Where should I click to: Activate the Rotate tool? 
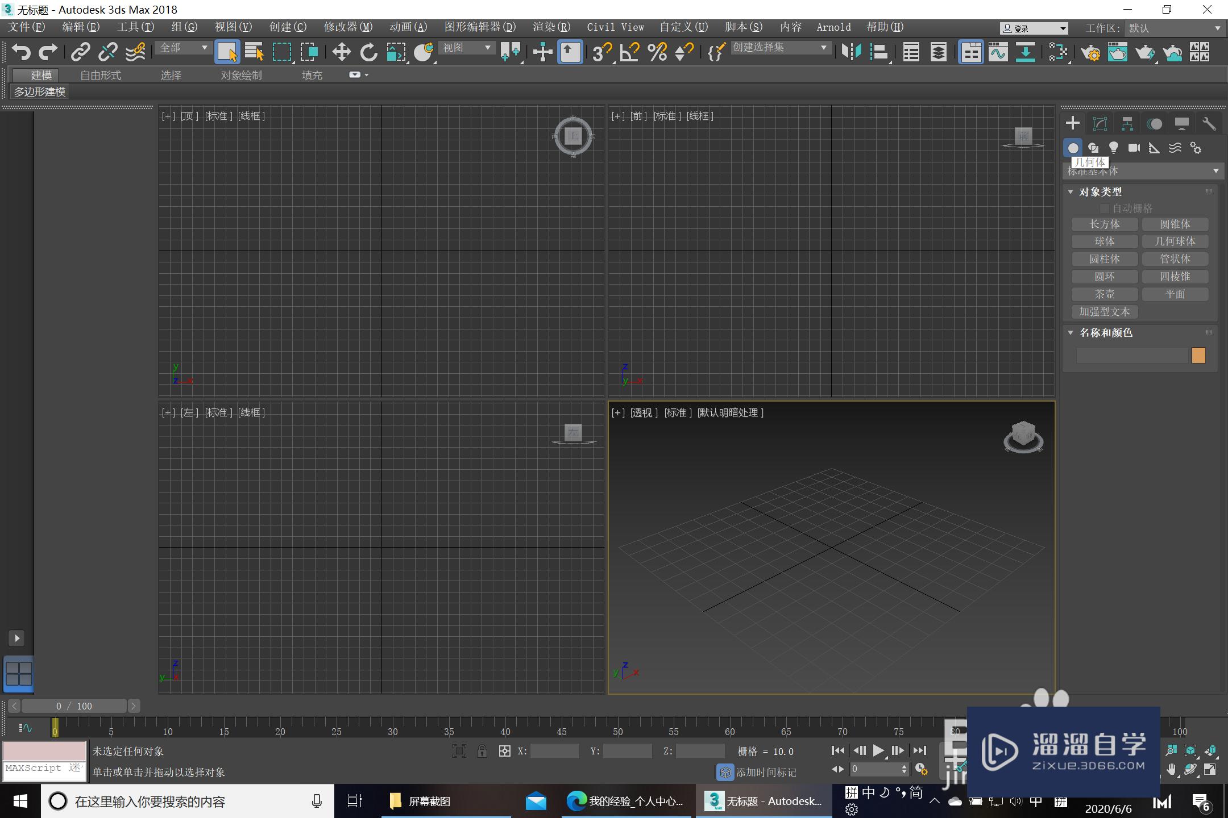pyautogui.click(x=368, y=52)
